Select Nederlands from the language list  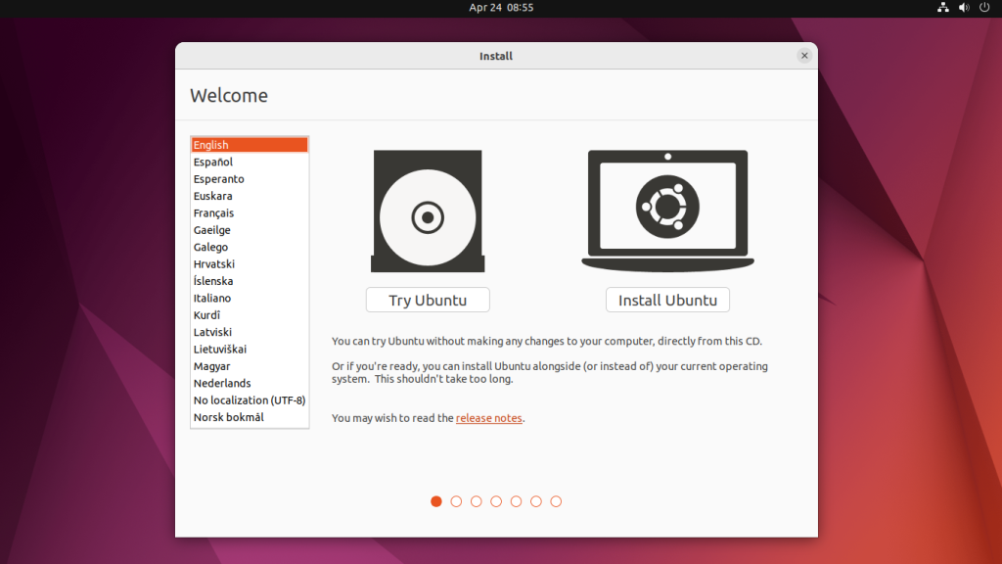click(222, 383)
